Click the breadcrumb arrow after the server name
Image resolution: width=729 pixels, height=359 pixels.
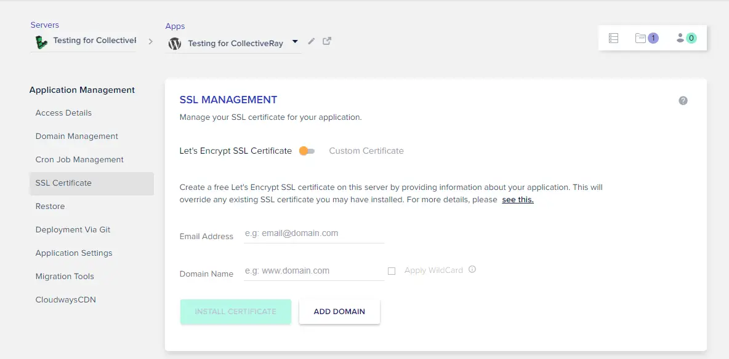[x=151, y=41]
